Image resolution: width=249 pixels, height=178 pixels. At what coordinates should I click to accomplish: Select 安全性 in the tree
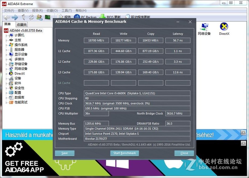pos(19,88)
